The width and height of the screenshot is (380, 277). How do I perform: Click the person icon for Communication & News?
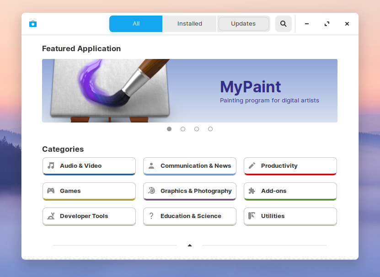pos(151,166)
